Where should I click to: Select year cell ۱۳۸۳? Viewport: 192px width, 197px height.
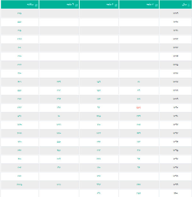pyautogui.click(x=176, y=47)
